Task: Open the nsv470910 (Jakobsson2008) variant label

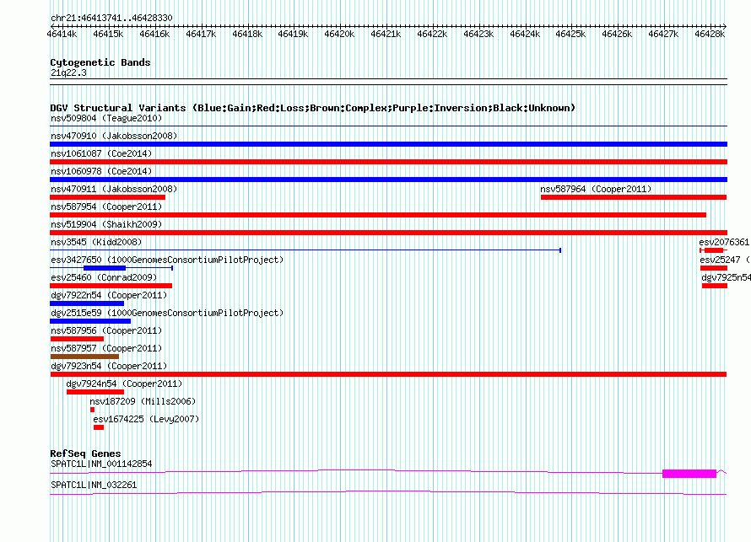Action: (114, 136)
